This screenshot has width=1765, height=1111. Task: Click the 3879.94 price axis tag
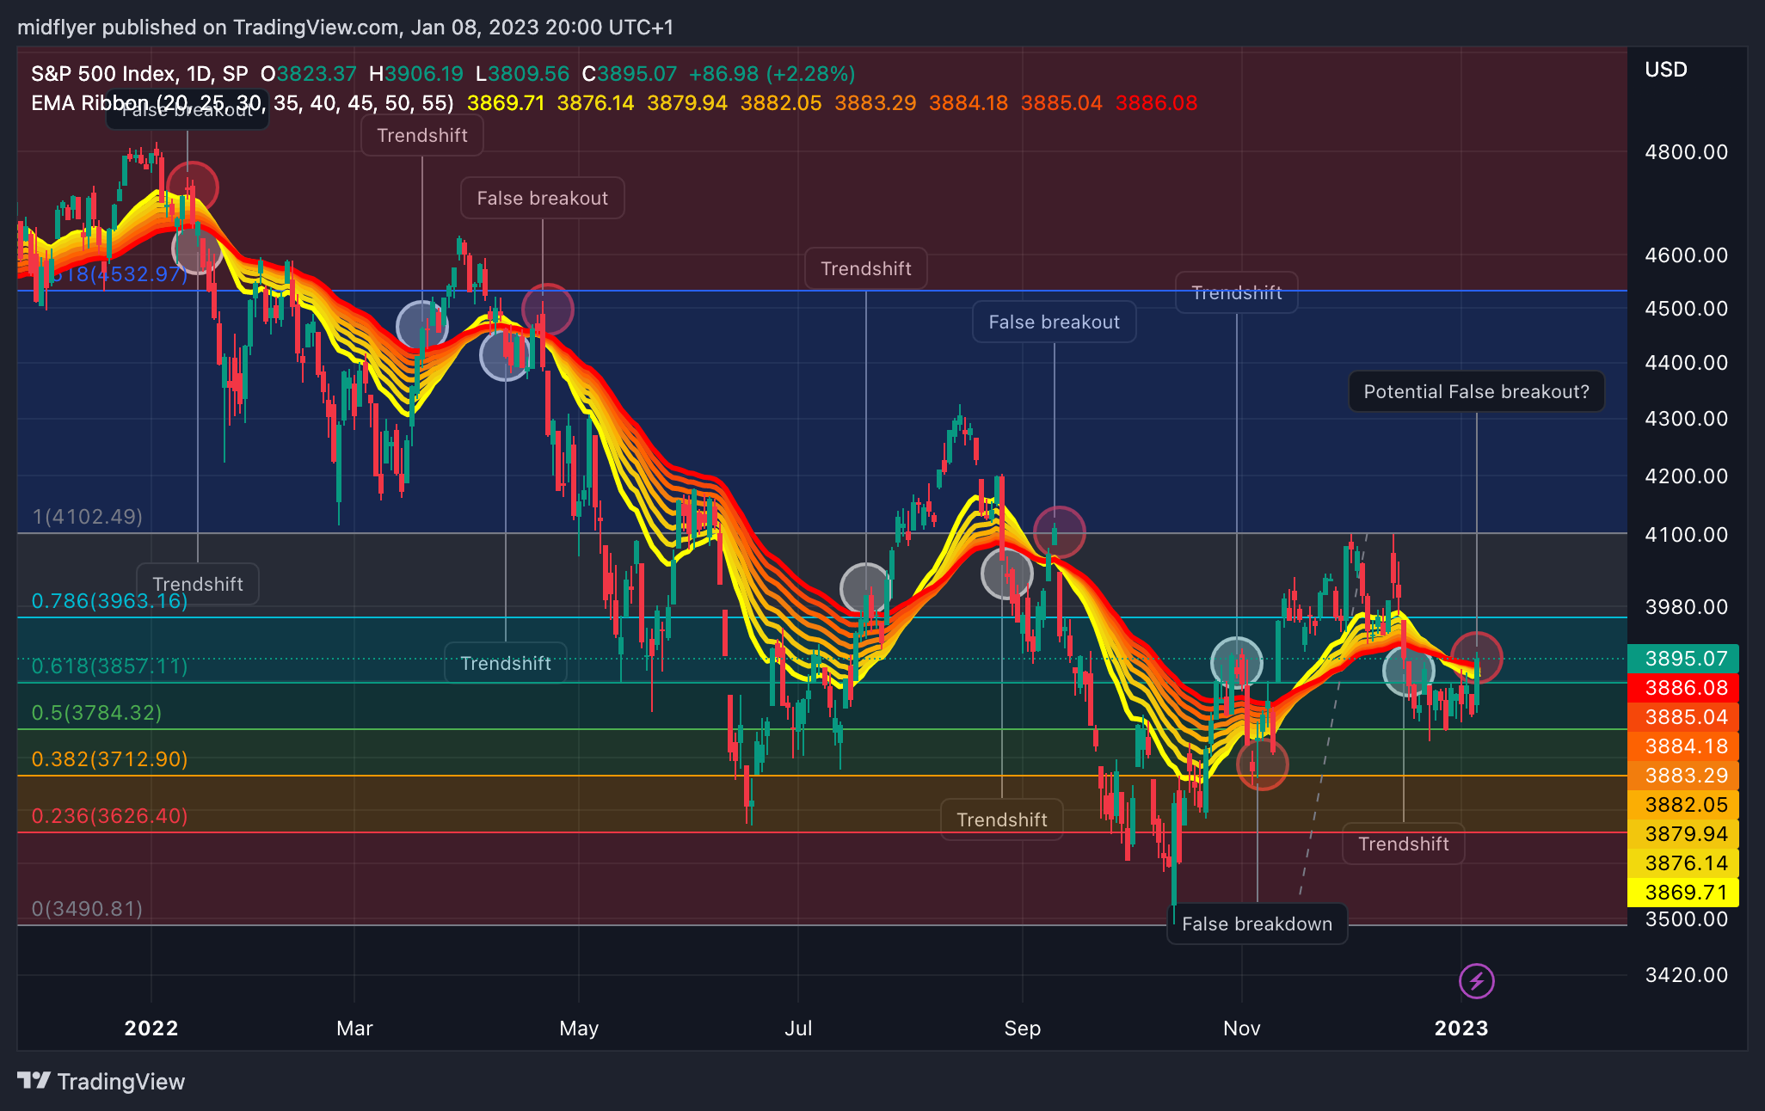(x=1683, y=834)
